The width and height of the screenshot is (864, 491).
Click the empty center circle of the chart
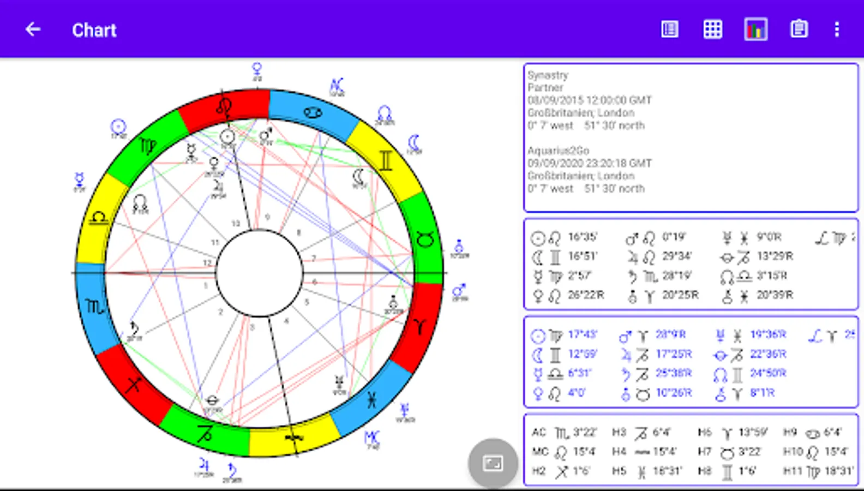(260, 273)
